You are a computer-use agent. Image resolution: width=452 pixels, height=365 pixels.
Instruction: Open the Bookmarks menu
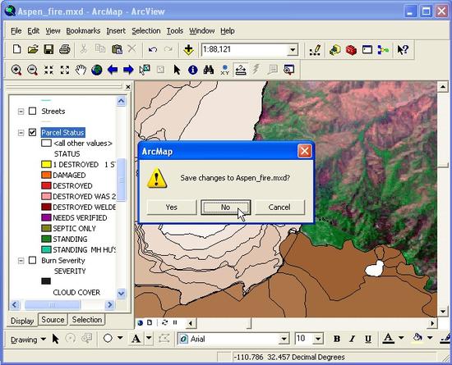pos(83,31)
